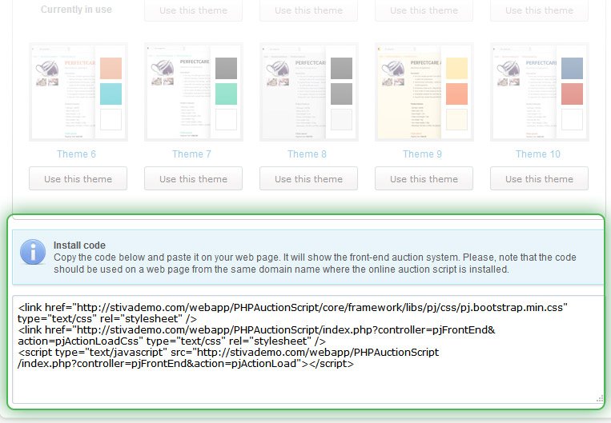Click the Install code heading
The height and width of the screenshot is (423, 611).
coord(79,245)
